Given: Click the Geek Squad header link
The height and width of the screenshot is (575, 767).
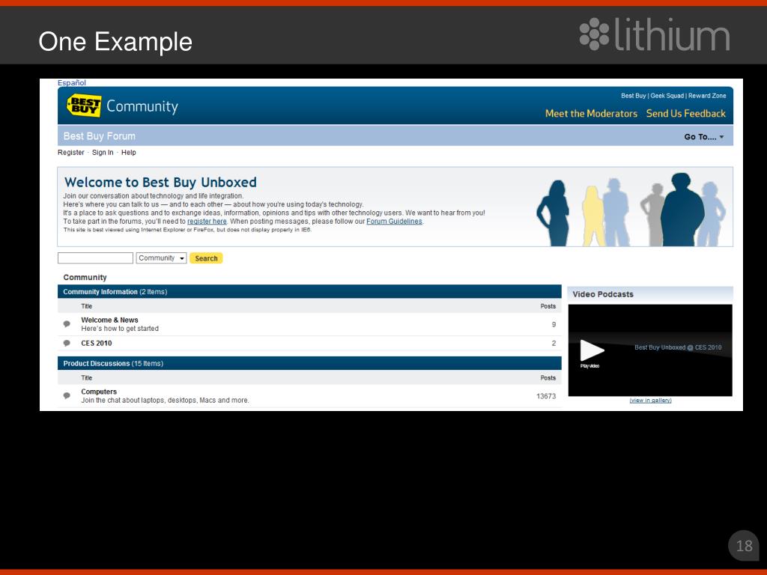Looking at the screenshot, I should (667, 96).
